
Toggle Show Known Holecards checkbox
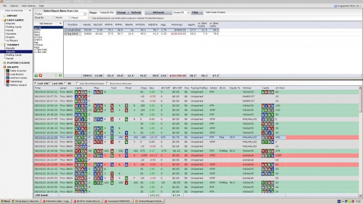point(107,83)
